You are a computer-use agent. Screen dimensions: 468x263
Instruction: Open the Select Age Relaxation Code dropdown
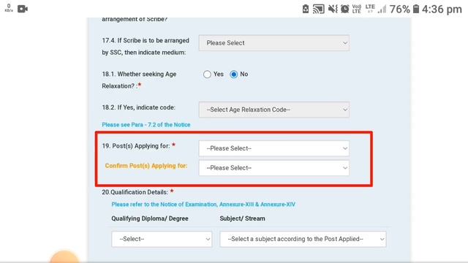coord(274,110)
